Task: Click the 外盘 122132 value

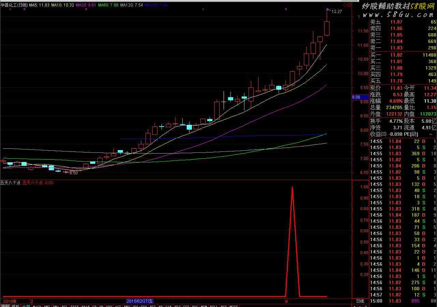Action: point(394,114)
